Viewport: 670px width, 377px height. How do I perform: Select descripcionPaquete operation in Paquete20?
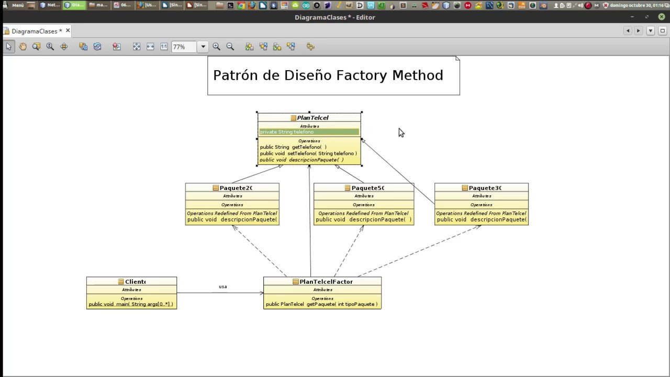232,219
